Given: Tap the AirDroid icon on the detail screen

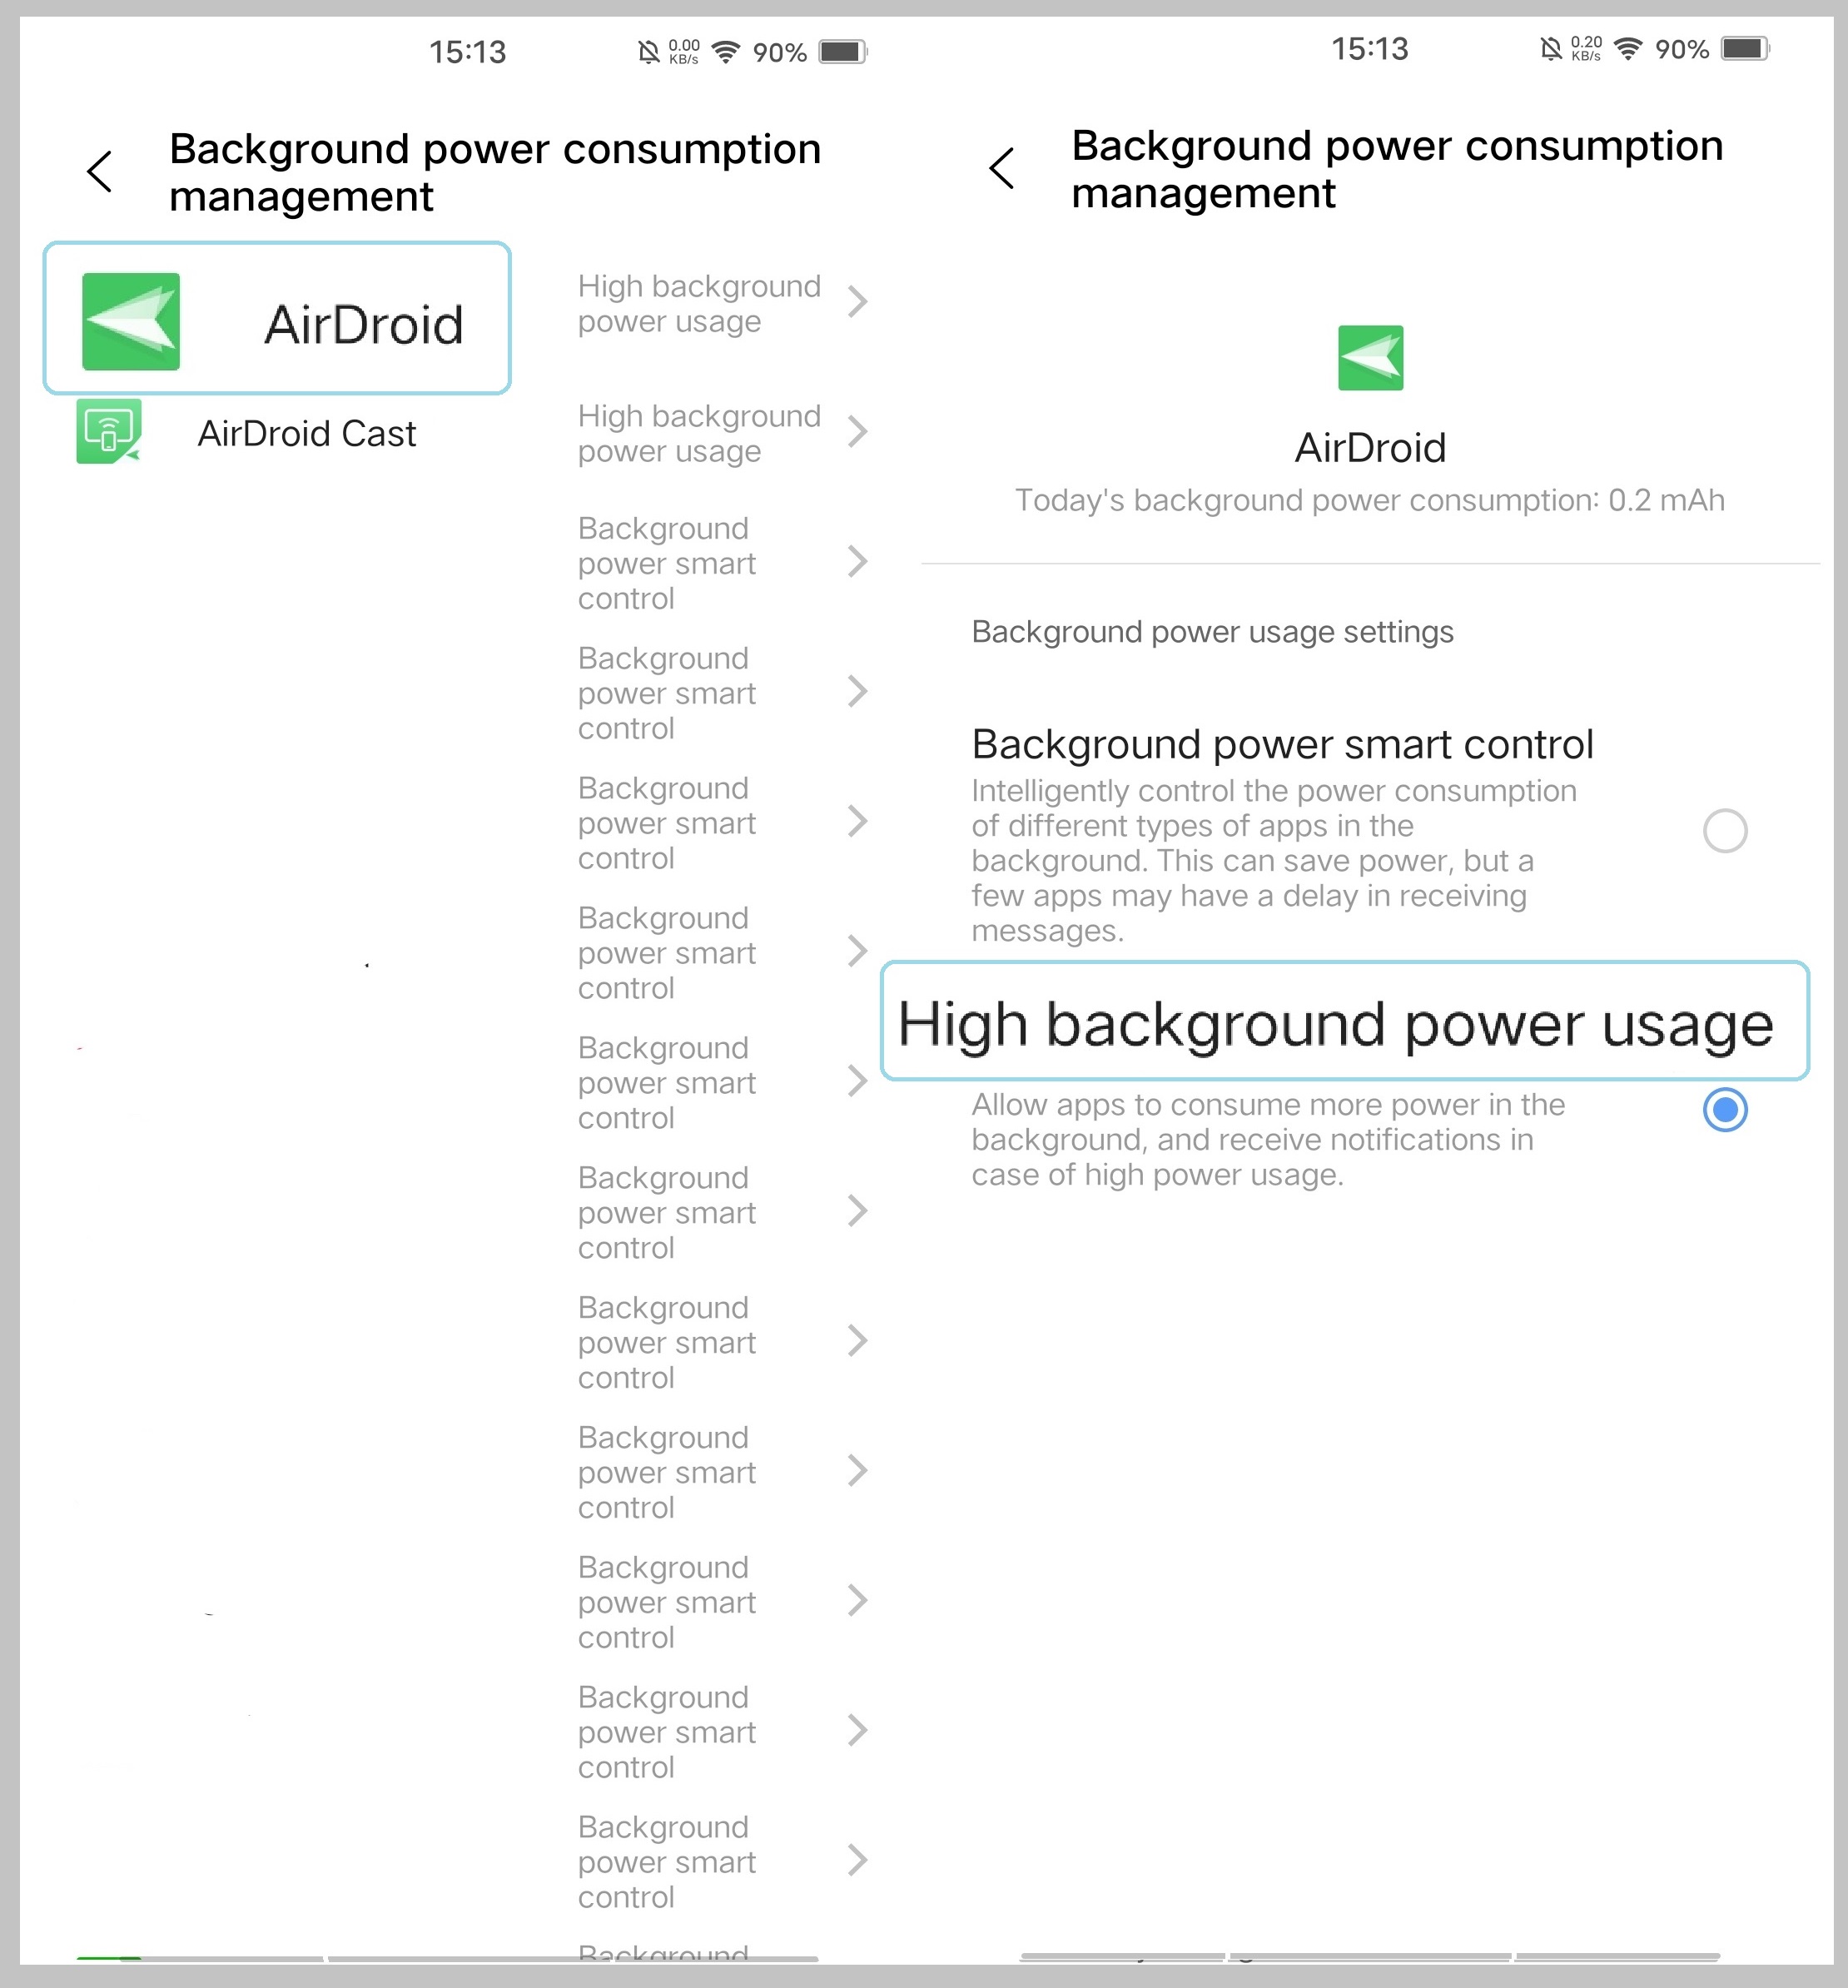Looking at the screenshot, I should pyautogui.click(x=1371, y=360).
